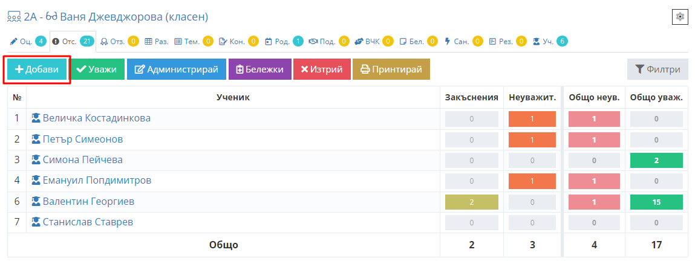Click the red Изтрий button
This screenshot has width=695, height=264.
322,69
